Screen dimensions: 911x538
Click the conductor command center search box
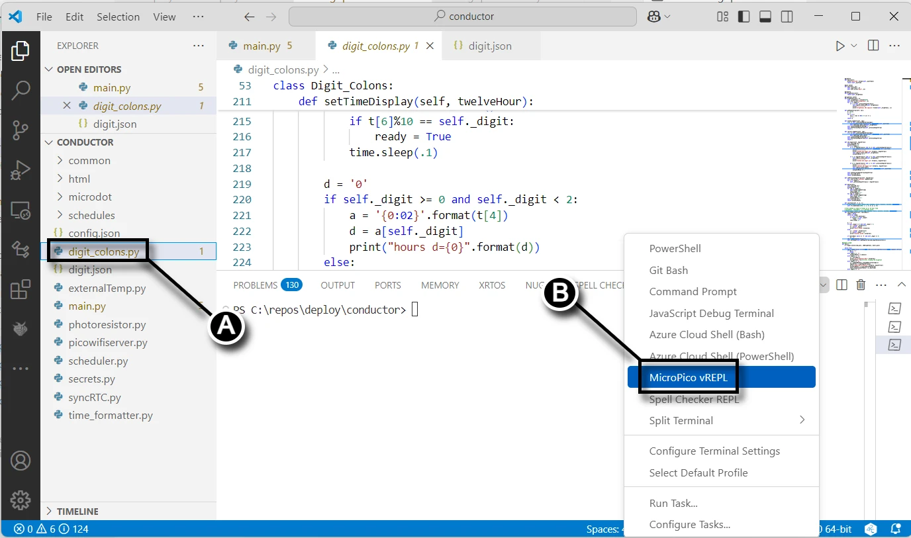click(463, 17)
